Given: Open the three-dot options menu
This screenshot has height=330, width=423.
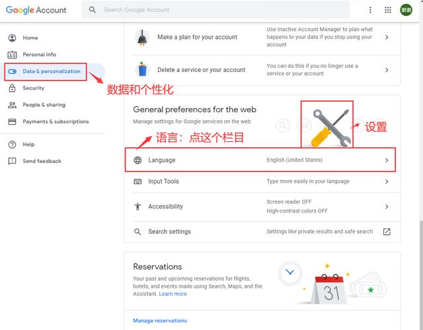Looking at the screenshot, I should click(370, 10).
